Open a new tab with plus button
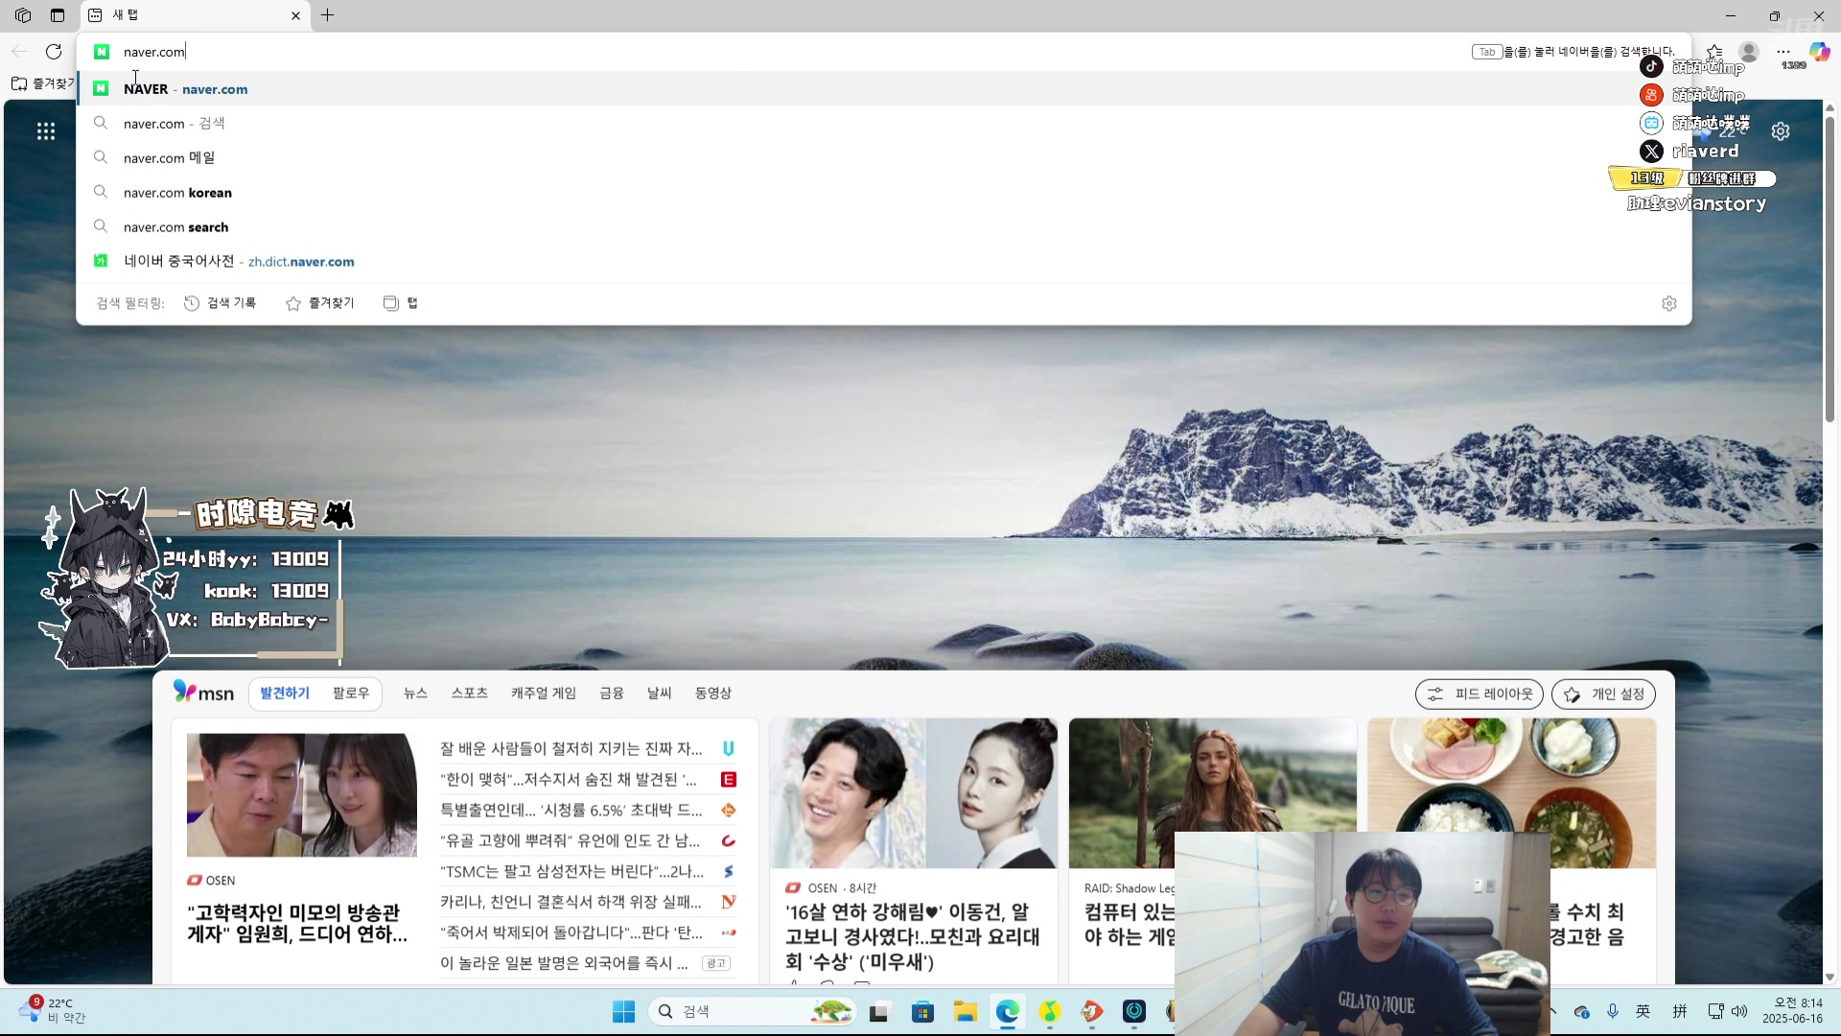The image size is (1841, 1036). 328,15
